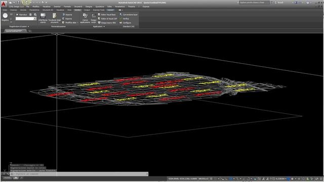Image resolution: width=324 pixels, height=182 pixels.
Task: Click the save icon in quick access toolbar
Action: pyautogui.click(x=19, y=3)
